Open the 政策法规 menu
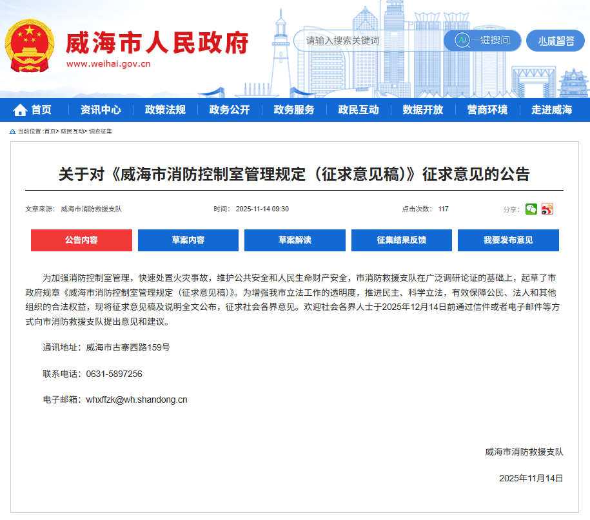The height and width of the screenshot is (520, 590). point(167,110)
